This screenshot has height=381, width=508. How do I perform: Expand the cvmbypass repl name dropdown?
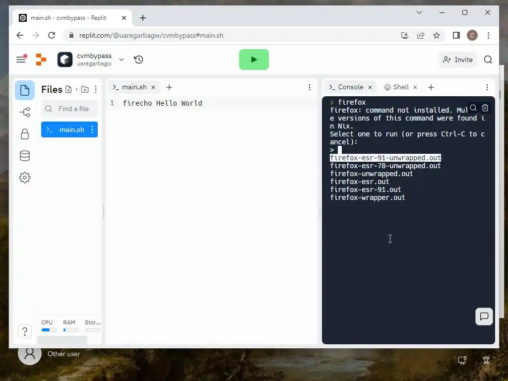point(122,60)
